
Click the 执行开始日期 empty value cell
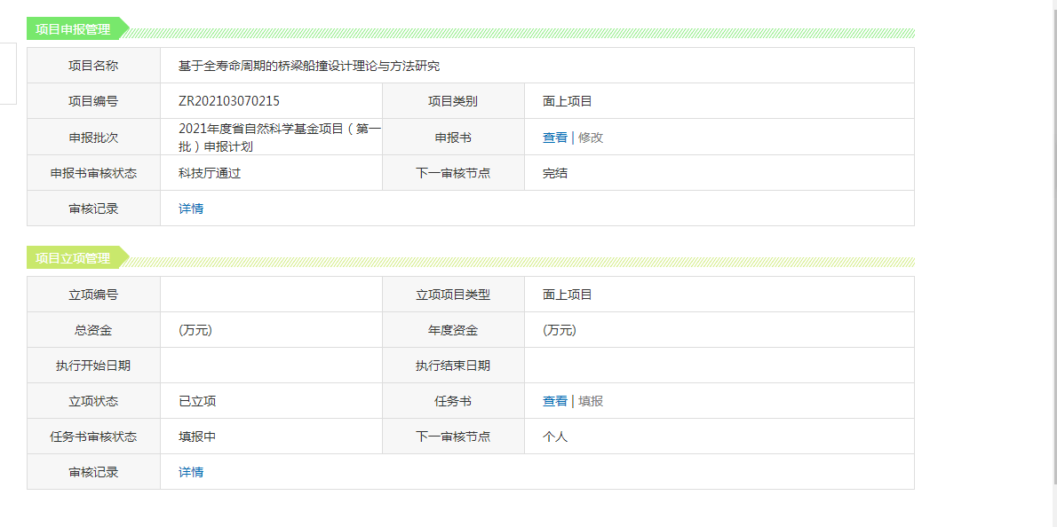pos(271,366)
